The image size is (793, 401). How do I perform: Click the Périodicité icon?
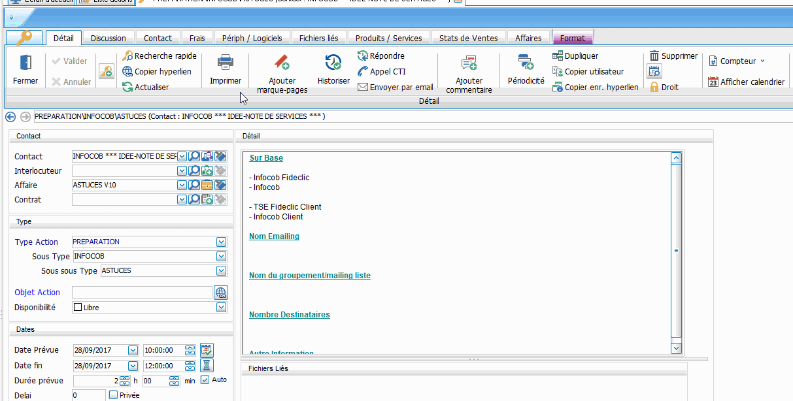pyautogui.click(x=526, y=63)
